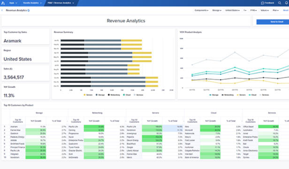The width and height of the screenshot is (289, 169).
Task: Click the Send to Email button
Action: [273, 22]
